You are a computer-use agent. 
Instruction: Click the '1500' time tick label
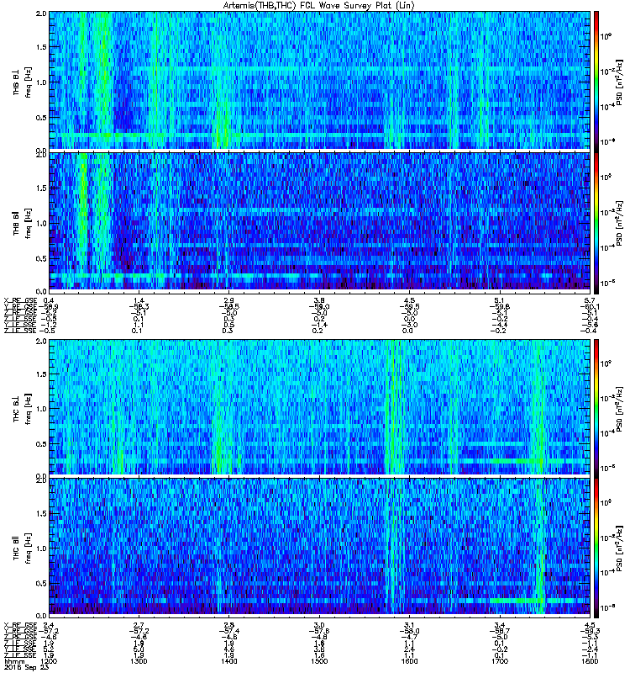(x=319, y=661)
